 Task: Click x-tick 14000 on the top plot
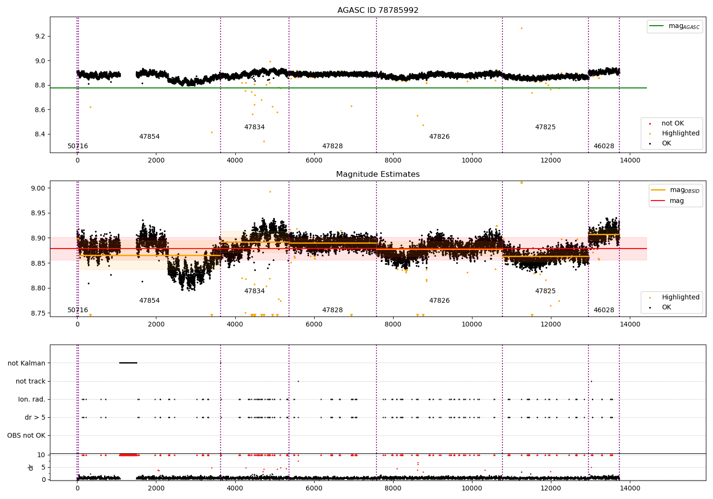click(630, 161)
